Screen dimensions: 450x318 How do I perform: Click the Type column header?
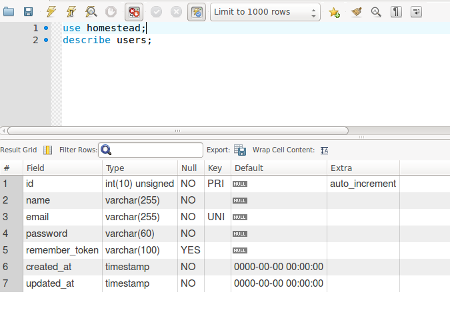click(x=140, y=168)
